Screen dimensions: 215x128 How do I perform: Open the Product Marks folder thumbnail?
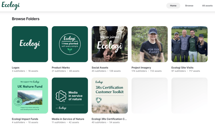click(70, 44)
